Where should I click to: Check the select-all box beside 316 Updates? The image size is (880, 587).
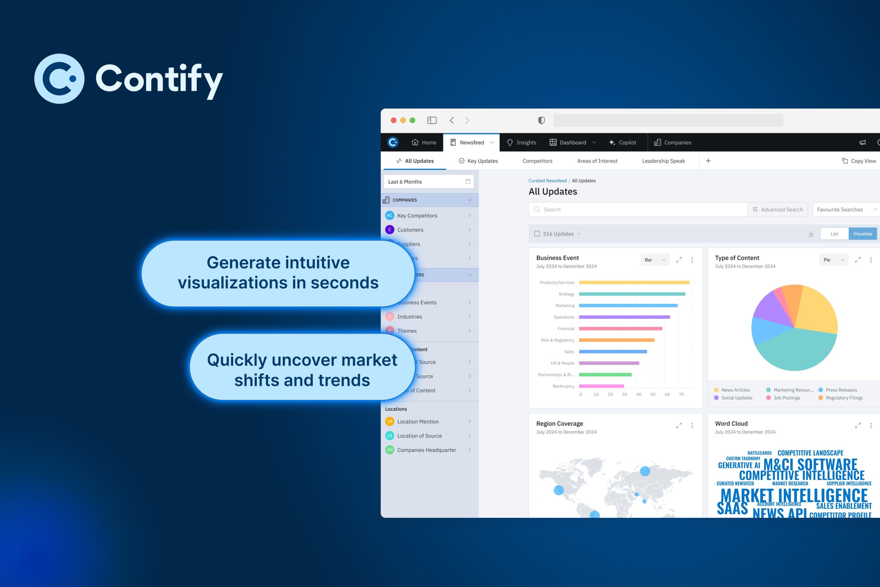(537, 233)
